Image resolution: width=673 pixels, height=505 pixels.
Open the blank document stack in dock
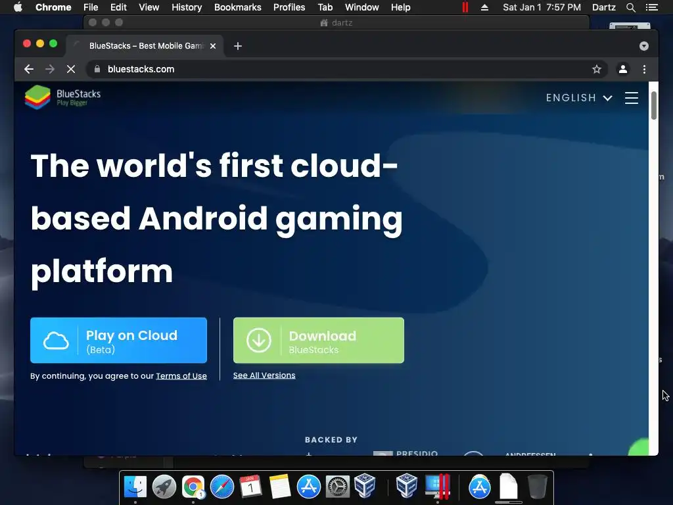pos(509,487)
